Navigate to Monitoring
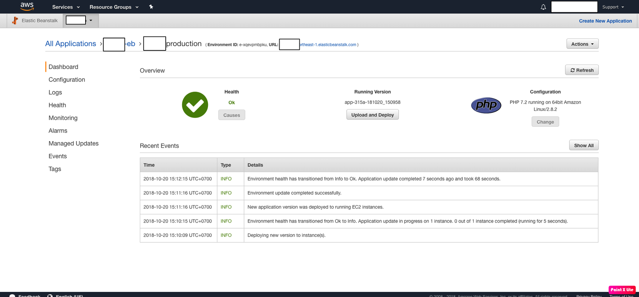Viewport: 639px width, 297px height. pos(63,118)
